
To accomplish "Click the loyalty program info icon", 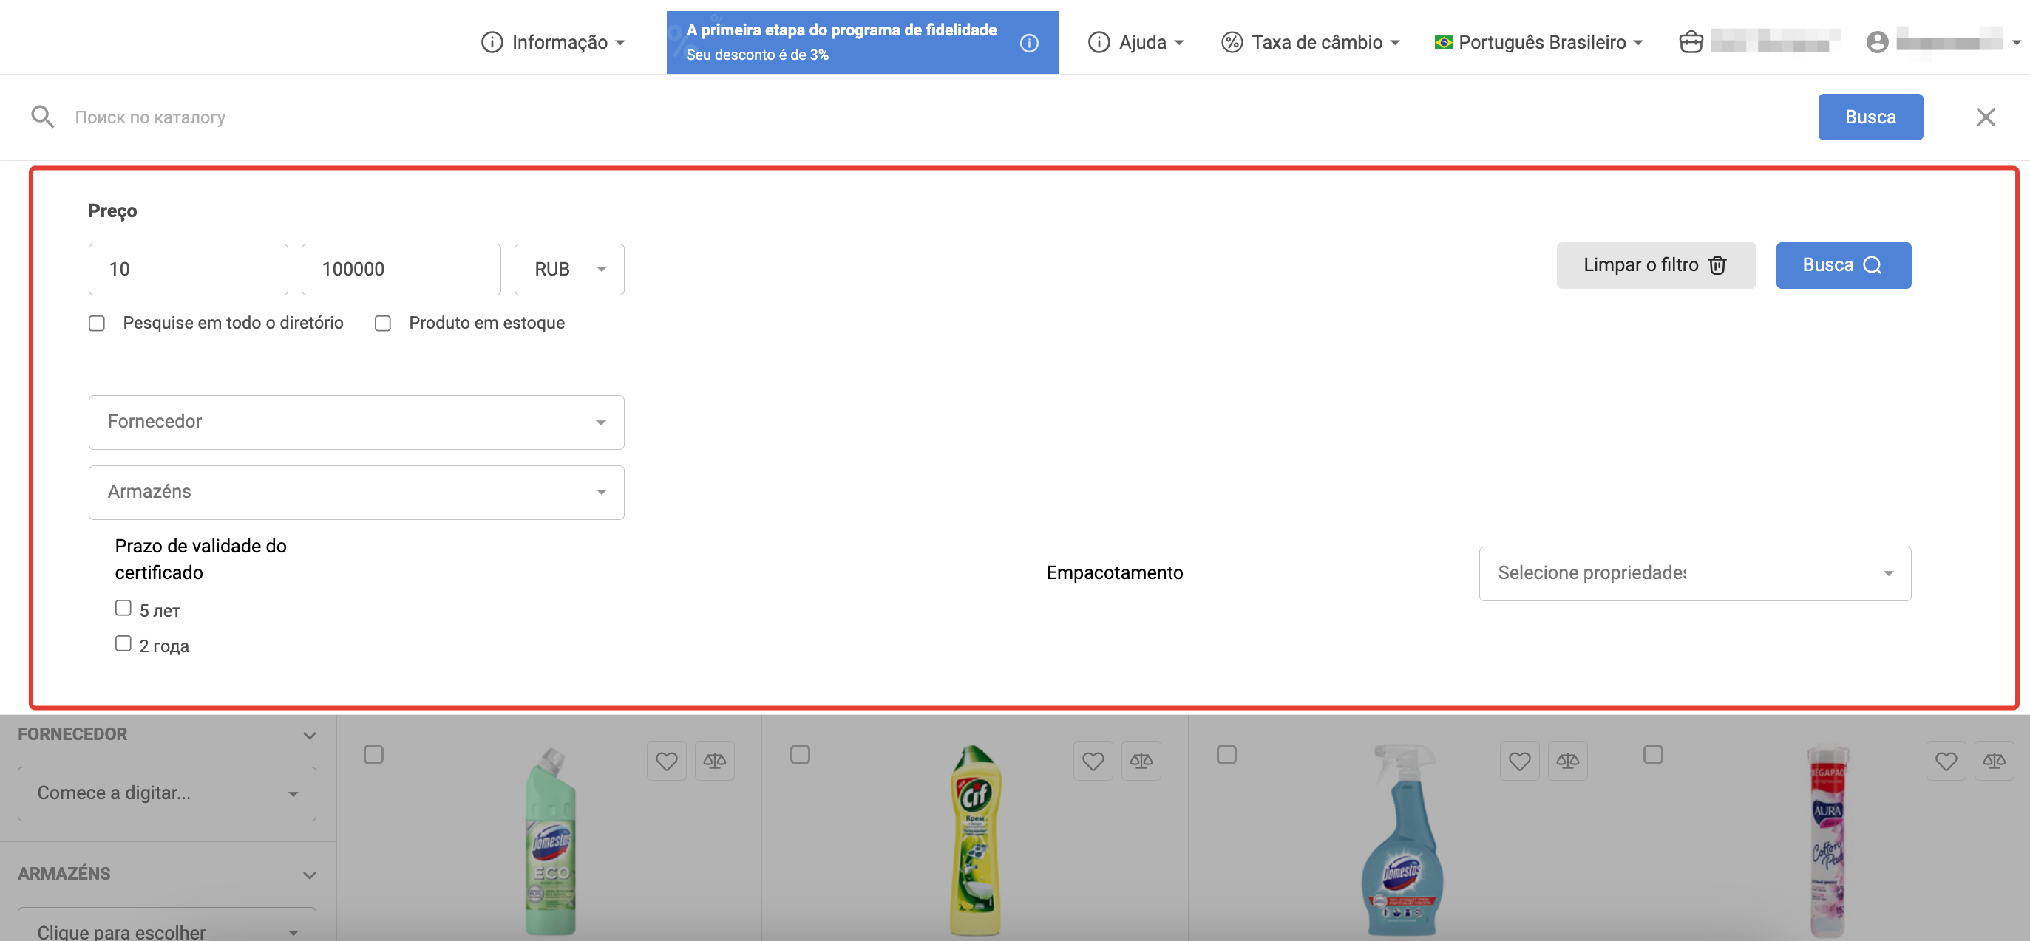I will (x=1028, y=44).
